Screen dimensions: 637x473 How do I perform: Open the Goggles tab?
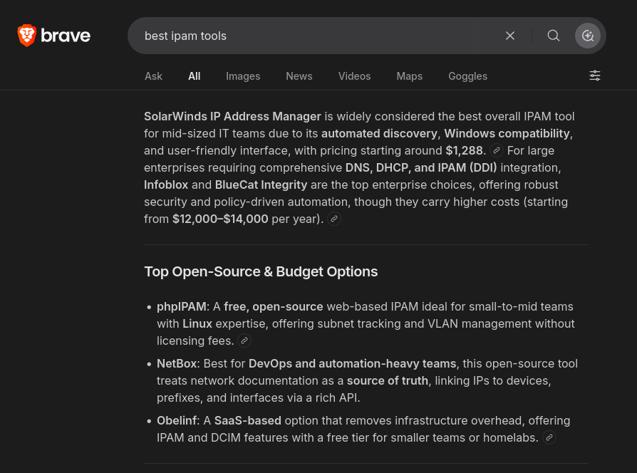(x=467, y=76)
